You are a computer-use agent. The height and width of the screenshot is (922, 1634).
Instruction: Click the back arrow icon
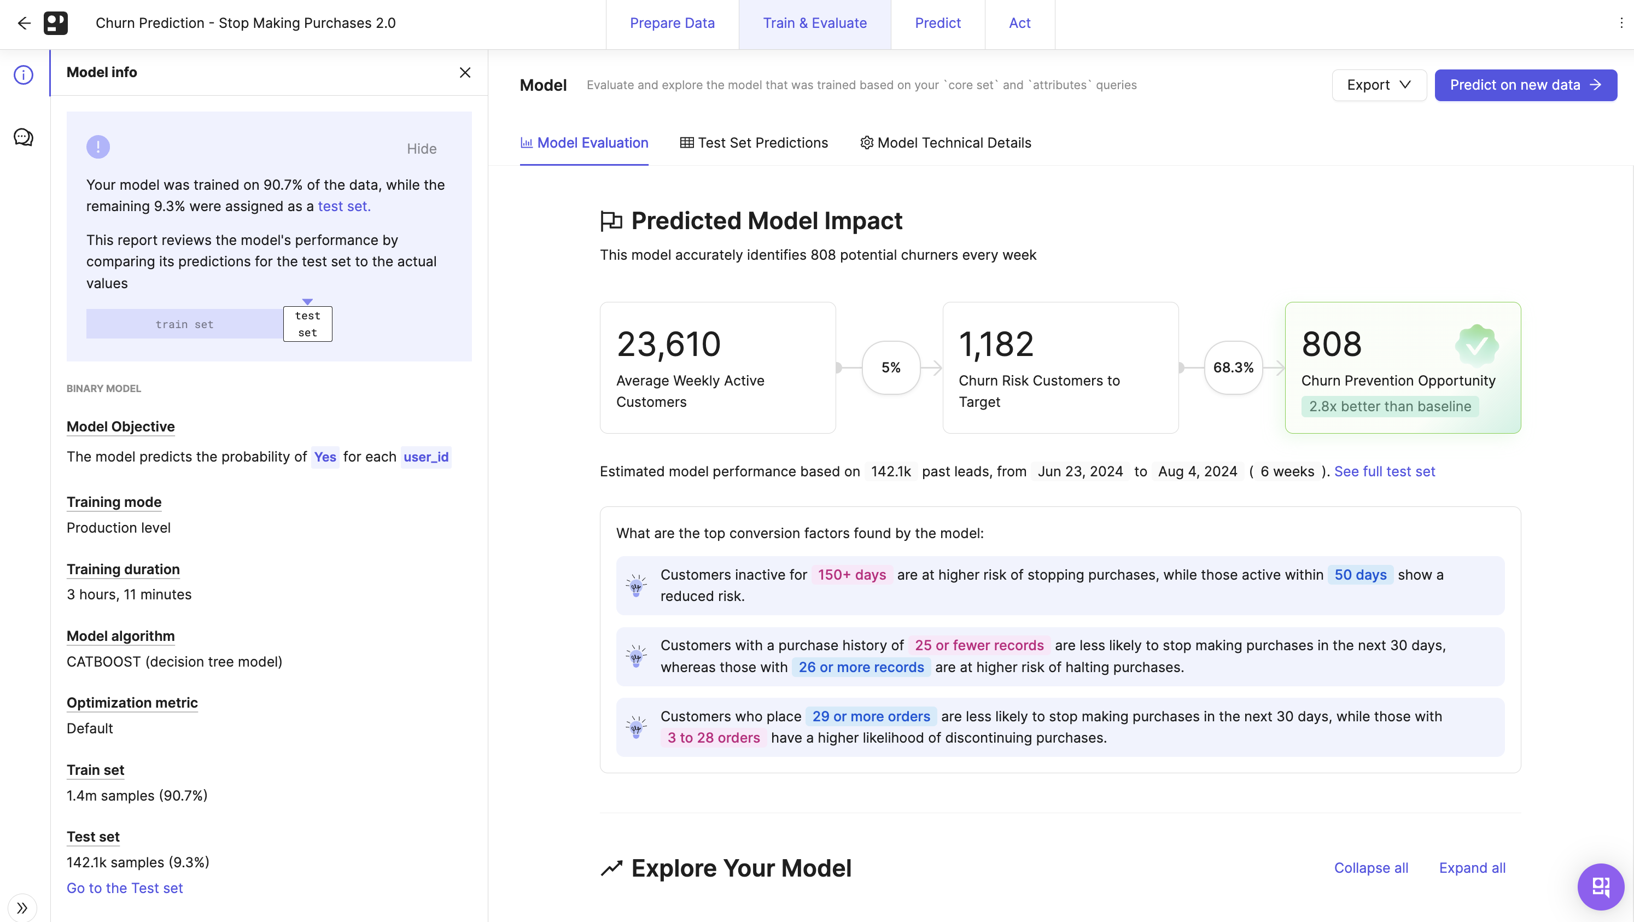(x=24, y=24)
